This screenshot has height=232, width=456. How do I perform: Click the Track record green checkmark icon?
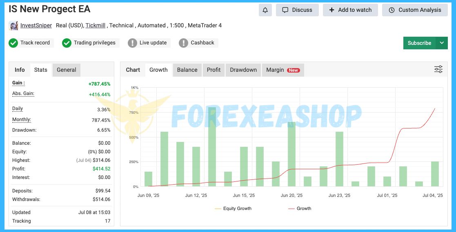(13, 43)
